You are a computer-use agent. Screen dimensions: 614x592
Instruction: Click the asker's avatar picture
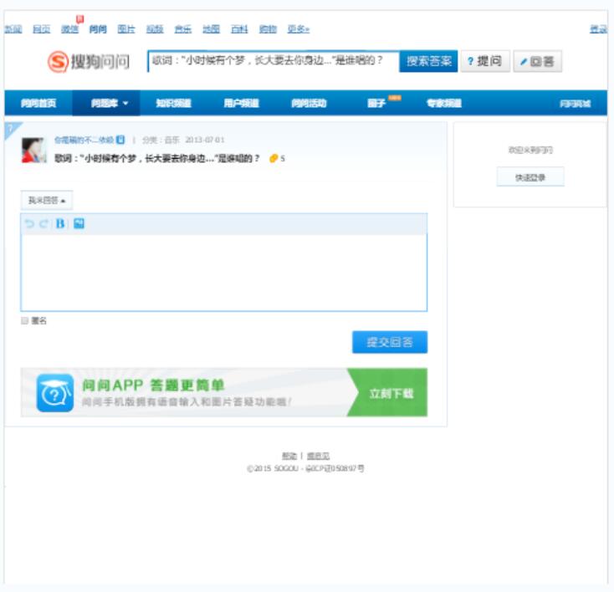tap(33, 151)
